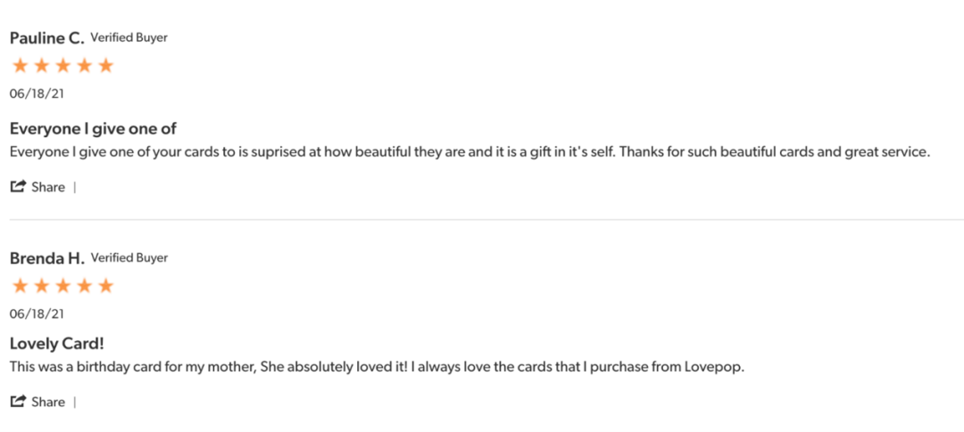
Task: Click Pauline's review text about beautiful cards
Action: [x=470, y=152]
